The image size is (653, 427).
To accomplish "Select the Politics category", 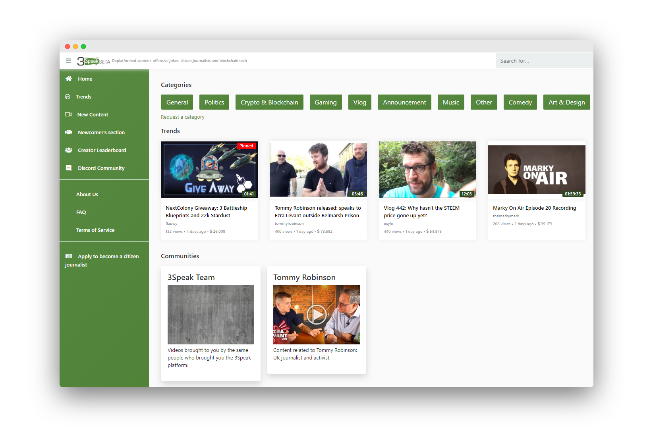I will click(214, 102).
